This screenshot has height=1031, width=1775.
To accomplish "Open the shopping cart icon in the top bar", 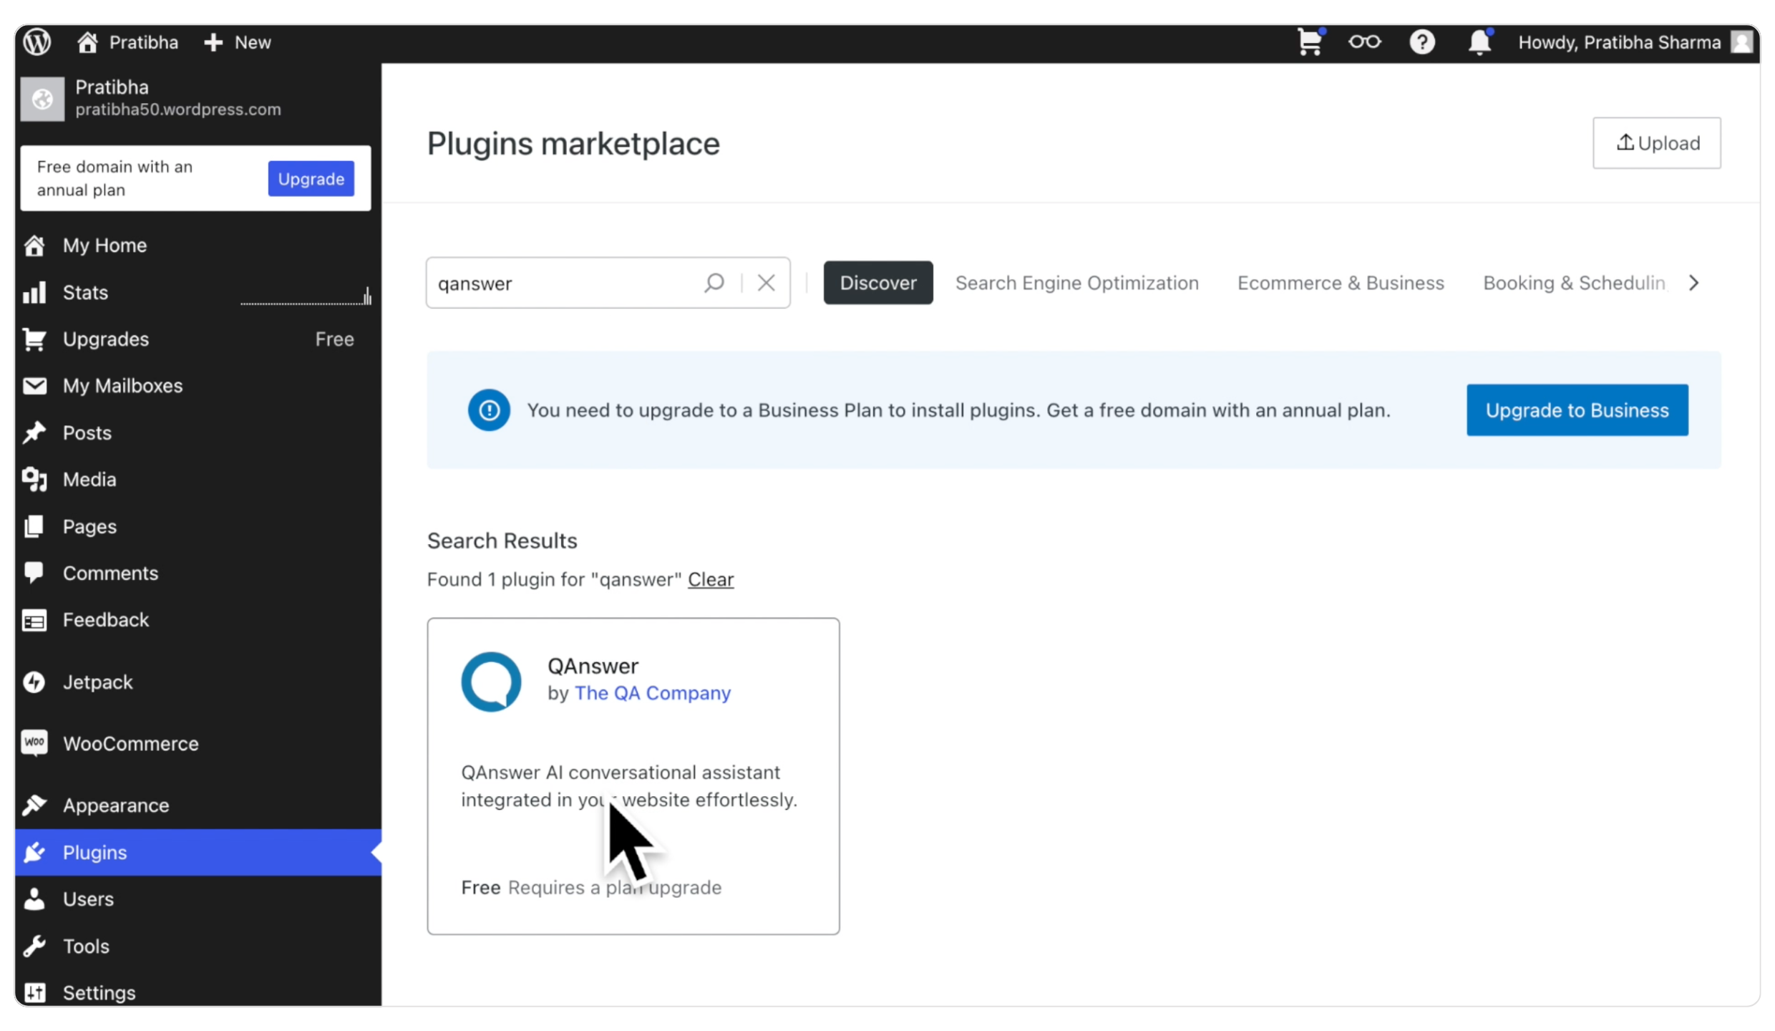I will click(x=1310, y=42).
